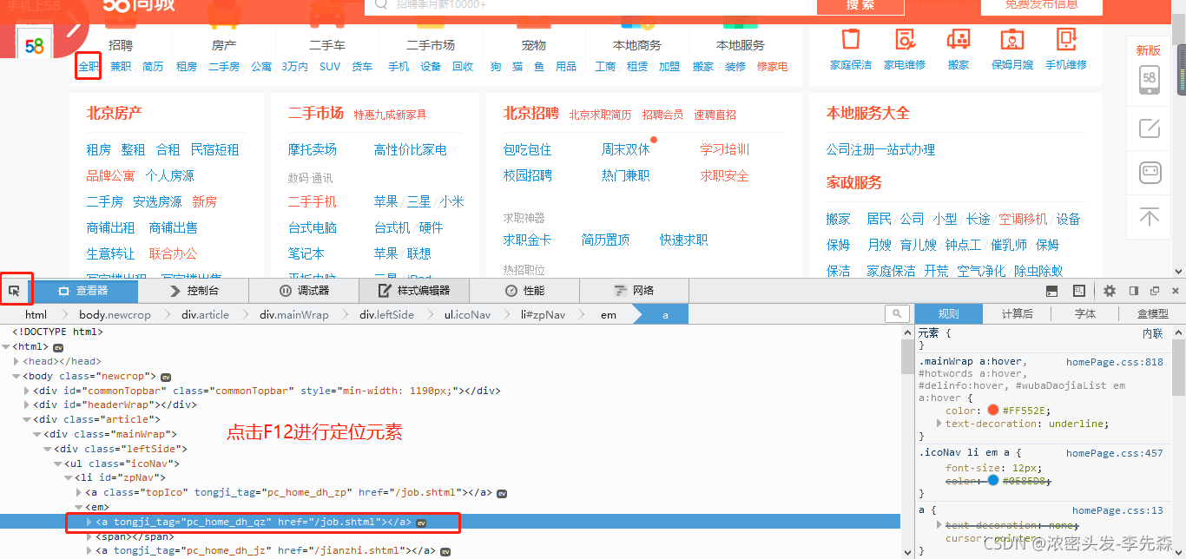The height and width of the screenshot is (559, 1186).
Task: Expand text-decoration: underline property
Action: (x=939, y=424)
